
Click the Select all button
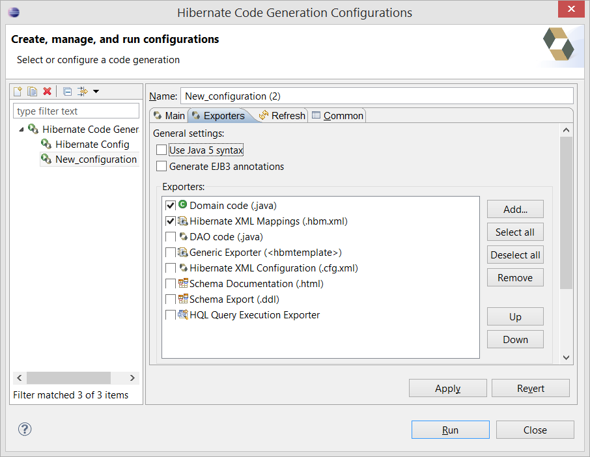coord(515,232)
